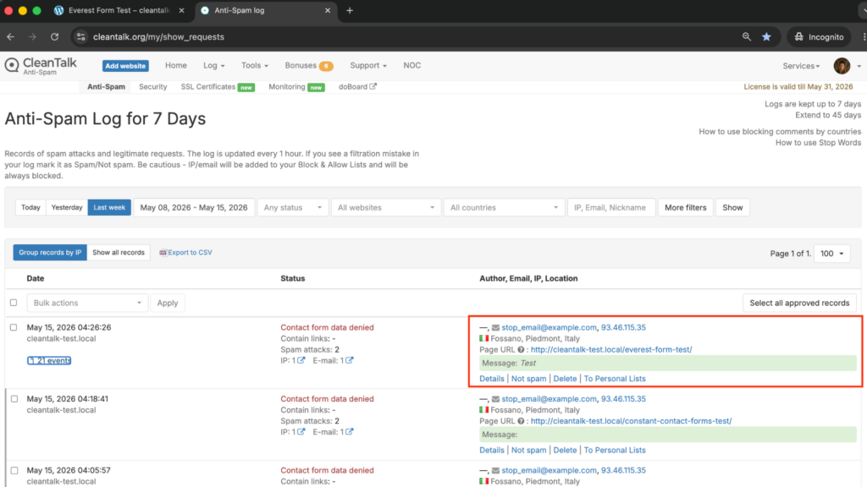Click Page URL help icon in 04:18:41 record
This screenshot has width=867, height=487.
click(521, 421)
